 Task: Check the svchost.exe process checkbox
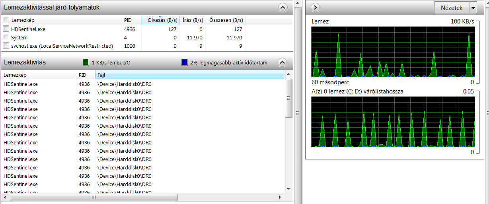click(6, 46)
